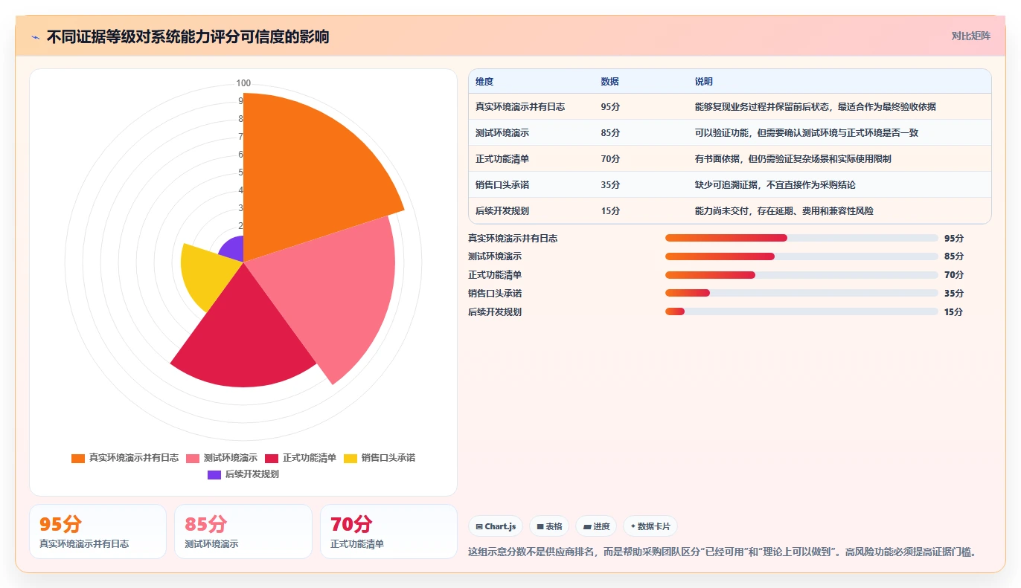The height and width of the screenshot is (588, 1021).
Task: Open the 95分 真实环境演示并有日志 data card
Action: (97, 532)
